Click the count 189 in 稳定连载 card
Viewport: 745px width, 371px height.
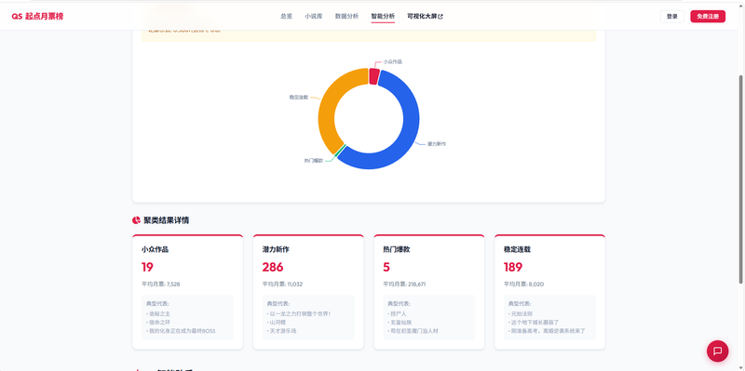pyautogui.click(x=513, y=267)
